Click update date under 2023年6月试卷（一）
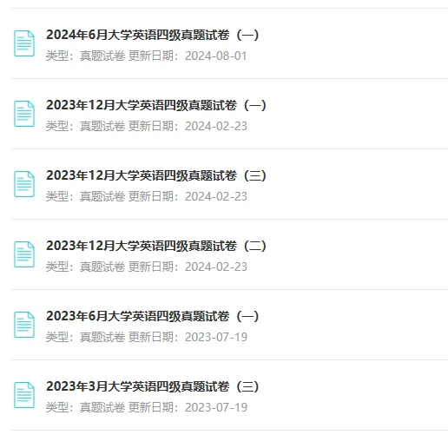The width and height of the screenshot is (448, 448). tap(216, 337)
